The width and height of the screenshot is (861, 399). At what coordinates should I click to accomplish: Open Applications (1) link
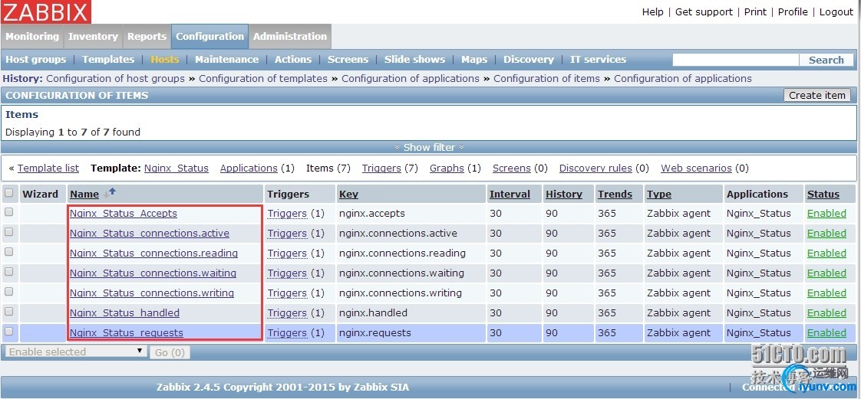[x=249, y=168]
